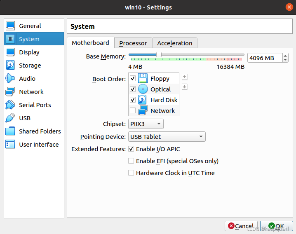
Task: Switch to the Processor tab
Action: click(x=133, y=43)
